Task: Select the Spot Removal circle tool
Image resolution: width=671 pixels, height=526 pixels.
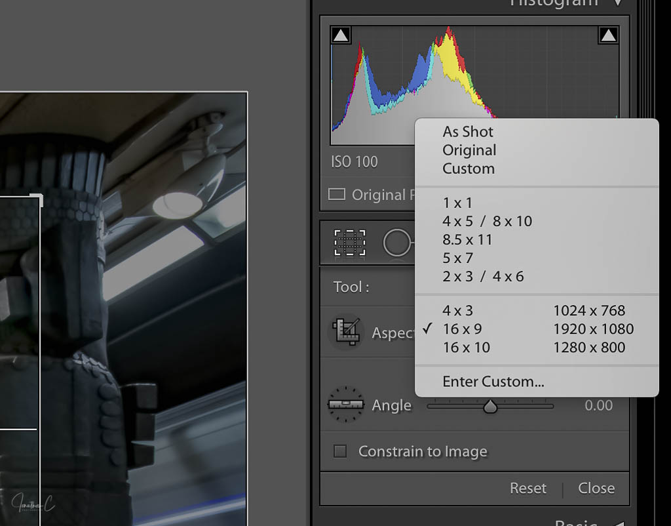Action: pos(397,243)
